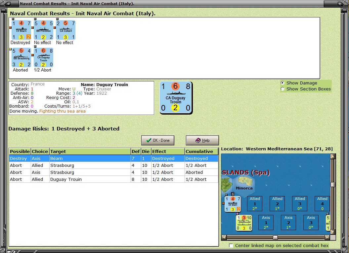Select the Allied 4 section box on map
349x253 pixels.
pyautogui.click(x=322, y=204)
